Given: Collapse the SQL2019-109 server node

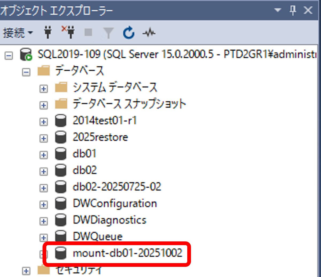Looking at the screenshot, I should click(x=9, y=56).
